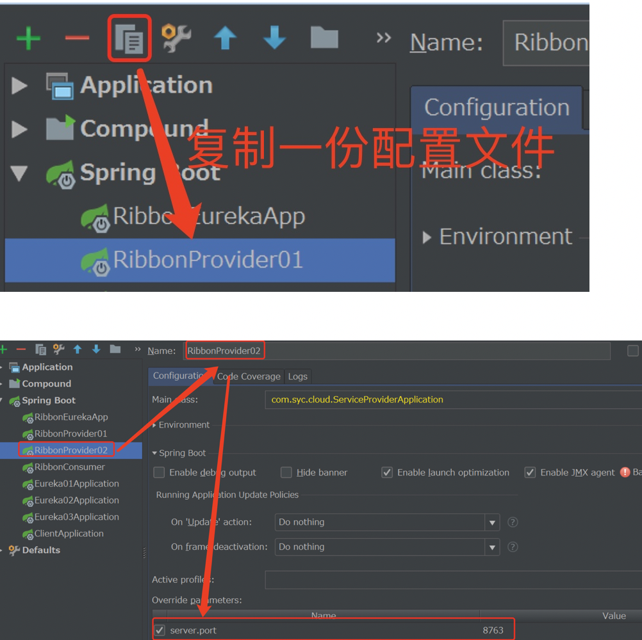The height and width of the screenshot is (640, 642).
Task: Collapse the Spring Boot settings section in the lower dialog
Action: tap(154, 453)
